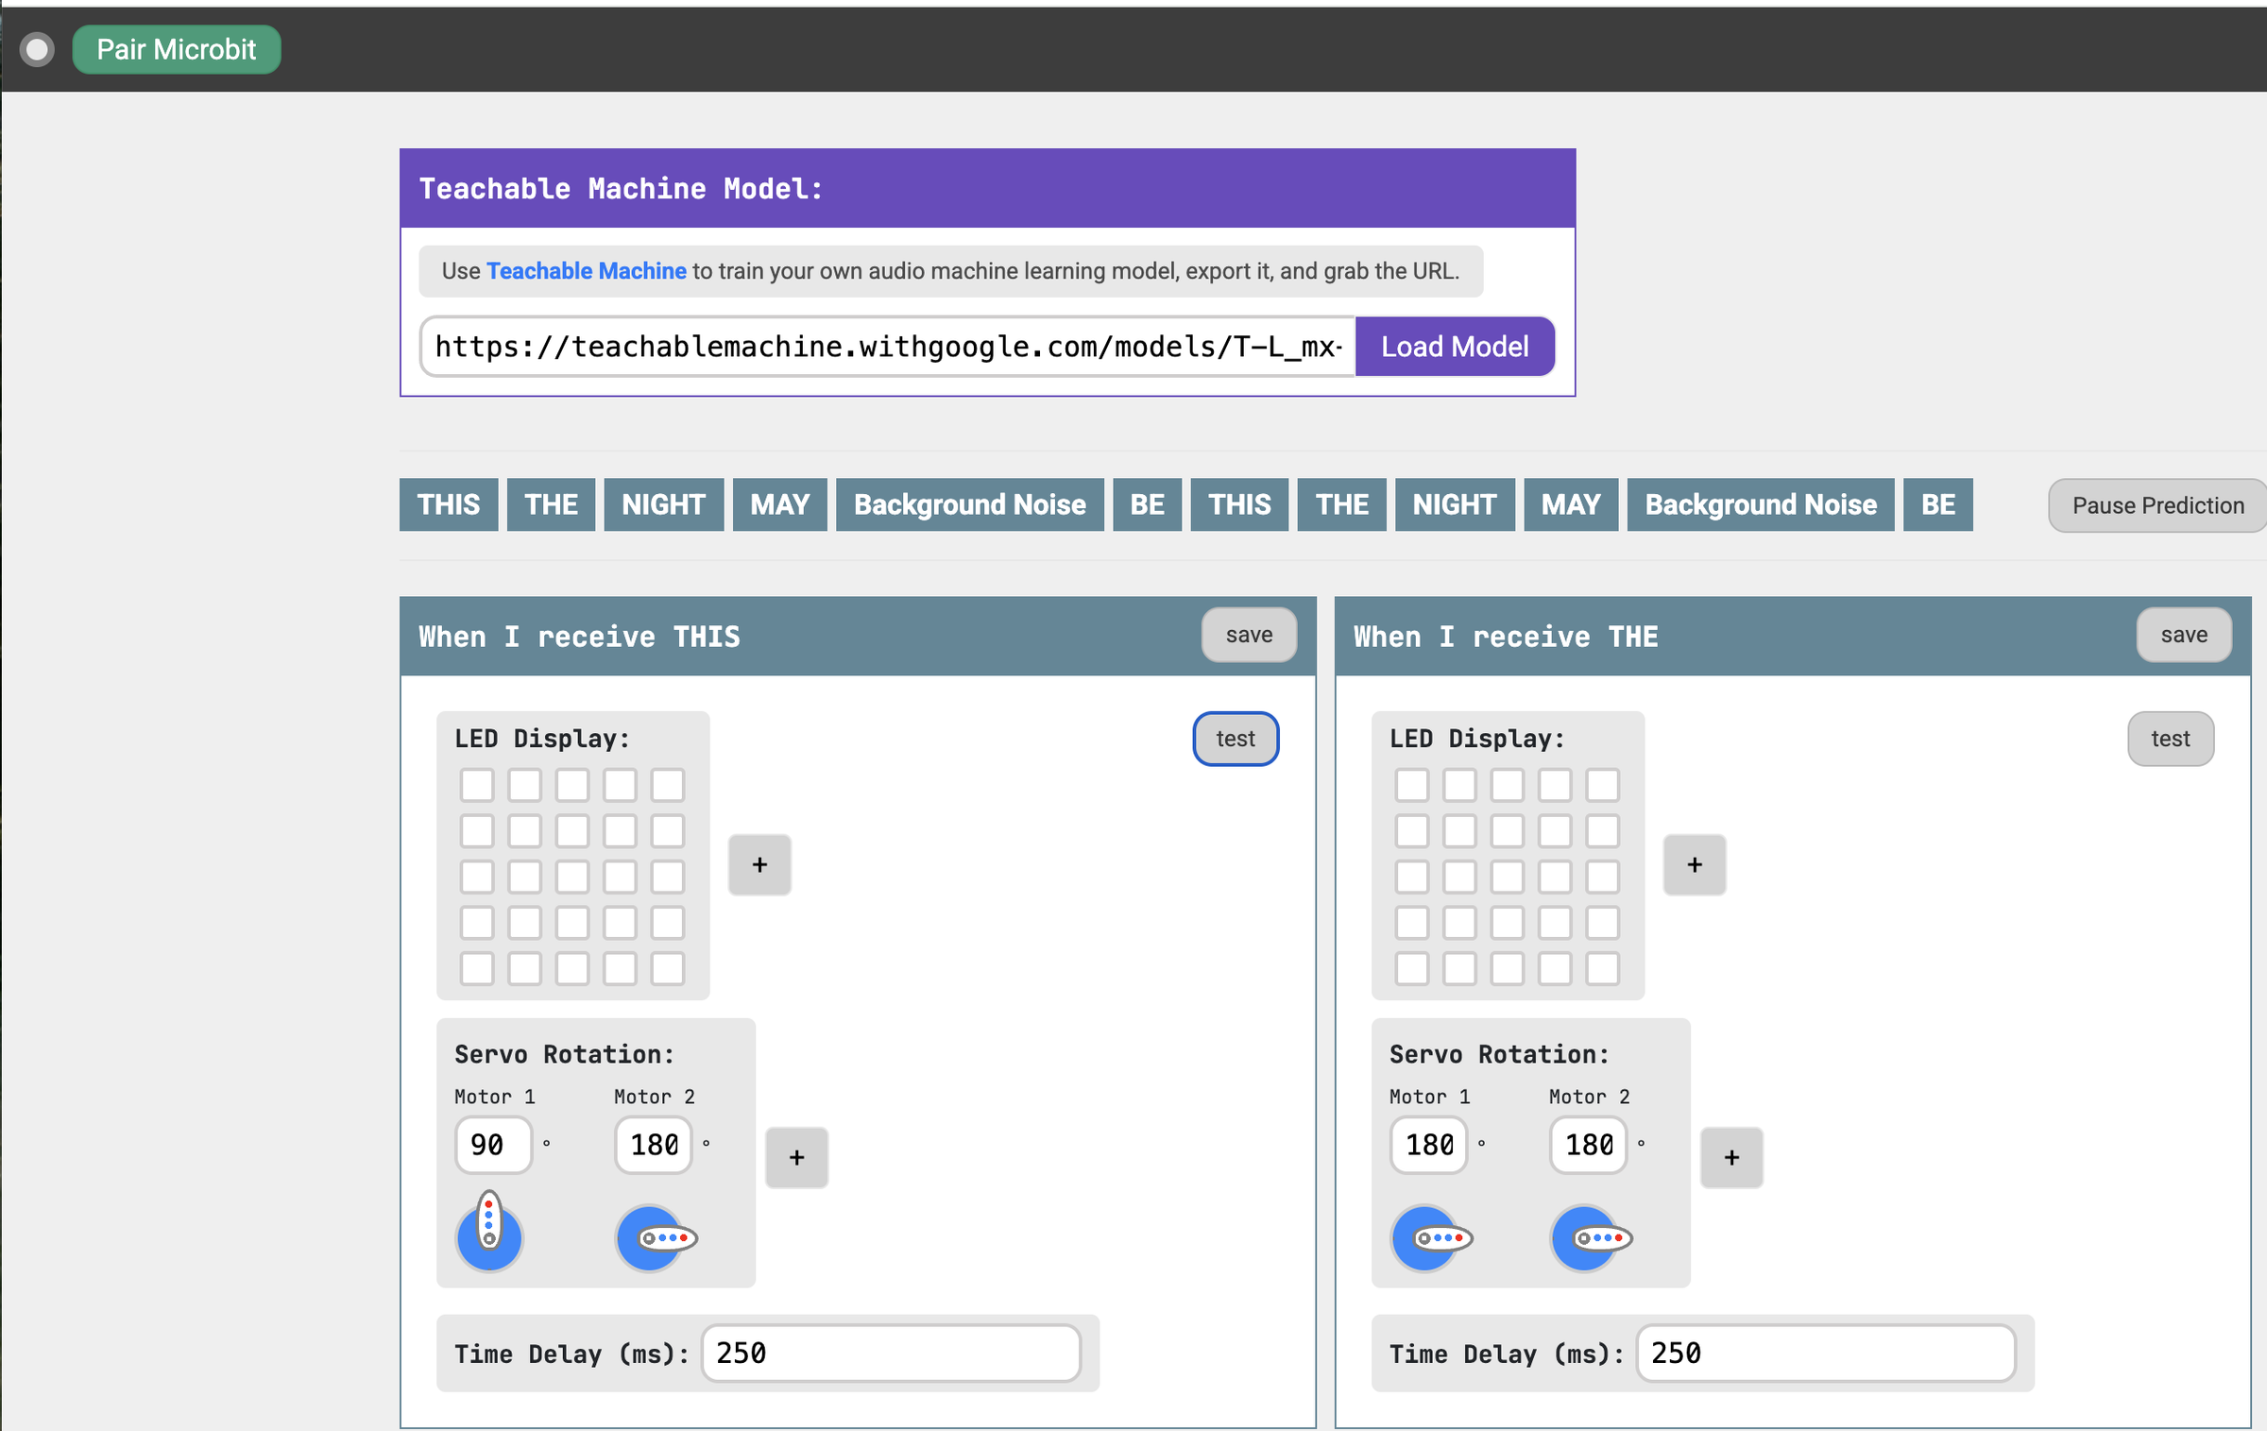Toggle bottom-right LED in THIS card display
Viewport: 2267px width, 1431px height.
(668, 968)
